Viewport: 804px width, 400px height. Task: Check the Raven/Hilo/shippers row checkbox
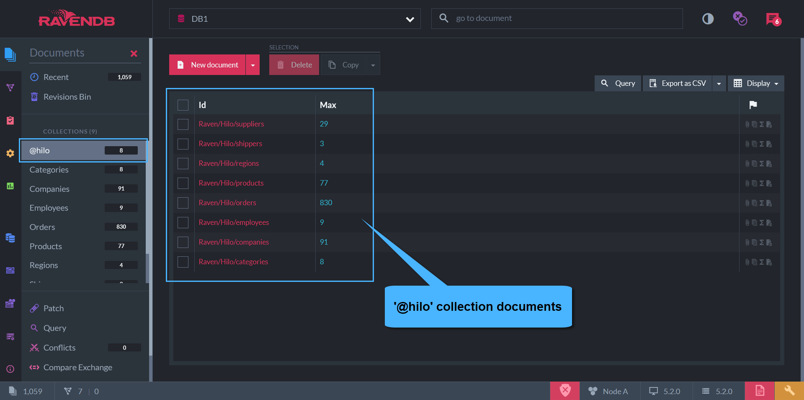click(x=183, y=144)
